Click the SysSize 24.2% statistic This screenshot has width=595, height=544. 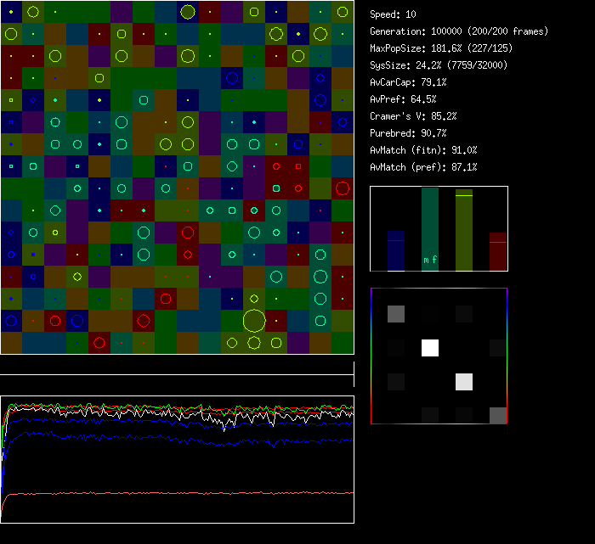point(437,65)
